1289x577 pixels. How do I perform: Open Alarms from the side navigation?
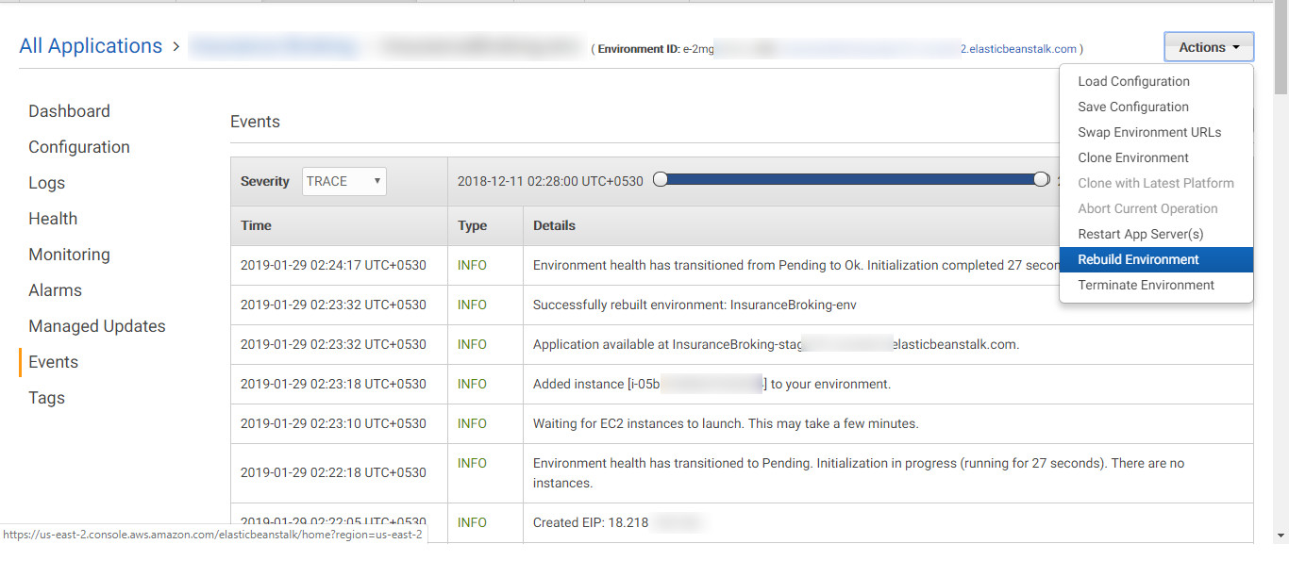click(55, 290)
